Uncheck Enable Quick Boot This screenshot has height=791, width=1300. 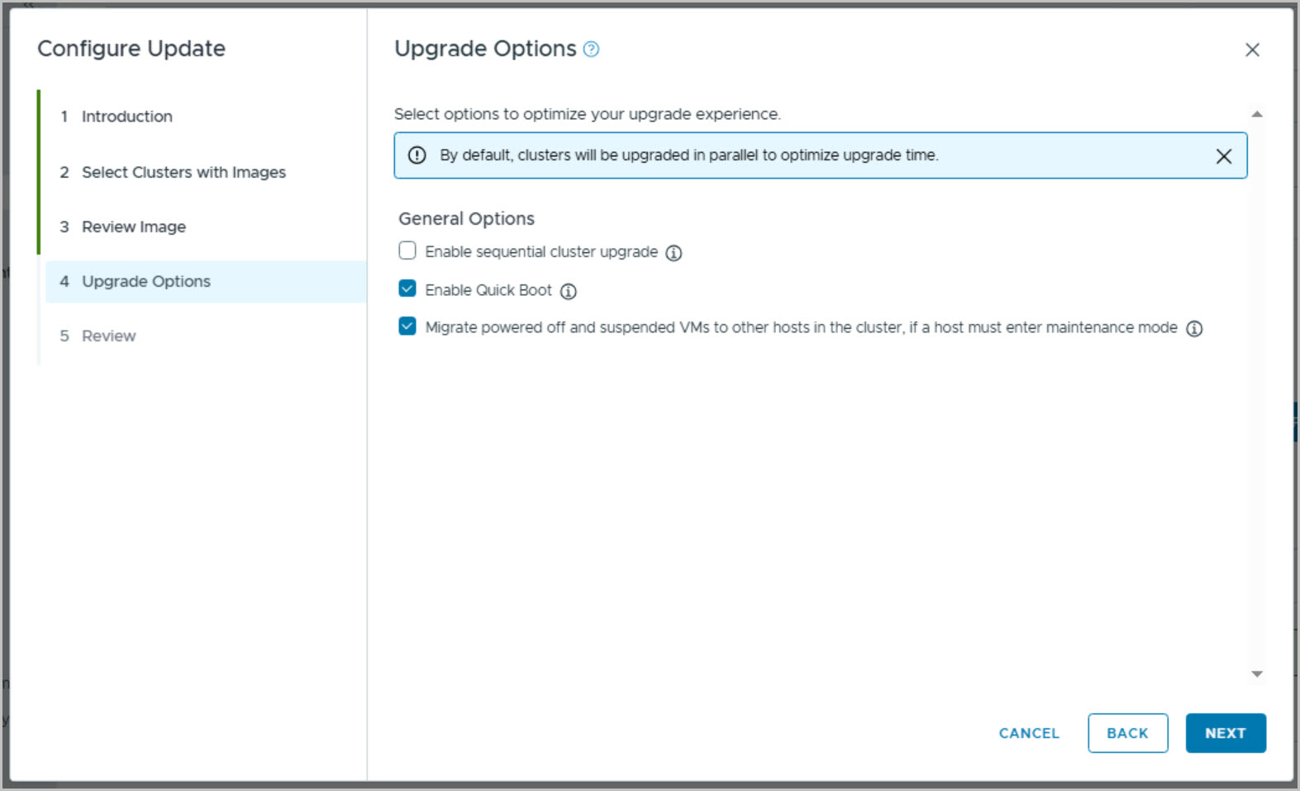click(x=407, y=288)
